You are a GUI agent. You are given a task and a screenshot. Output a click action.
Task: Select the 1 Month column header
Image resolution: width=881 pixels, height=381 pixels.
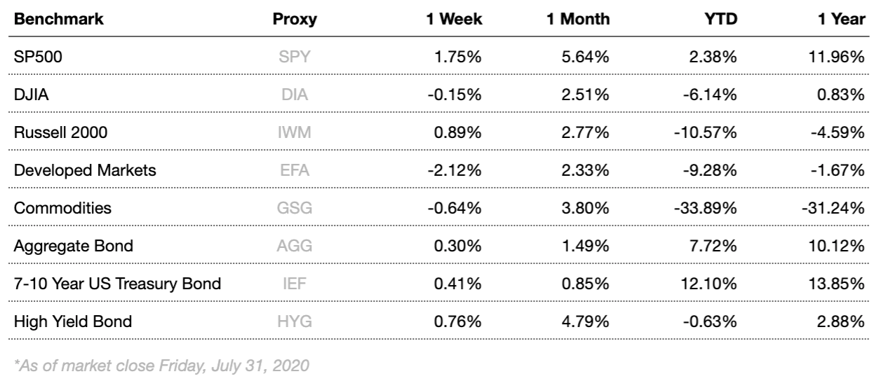577,20
